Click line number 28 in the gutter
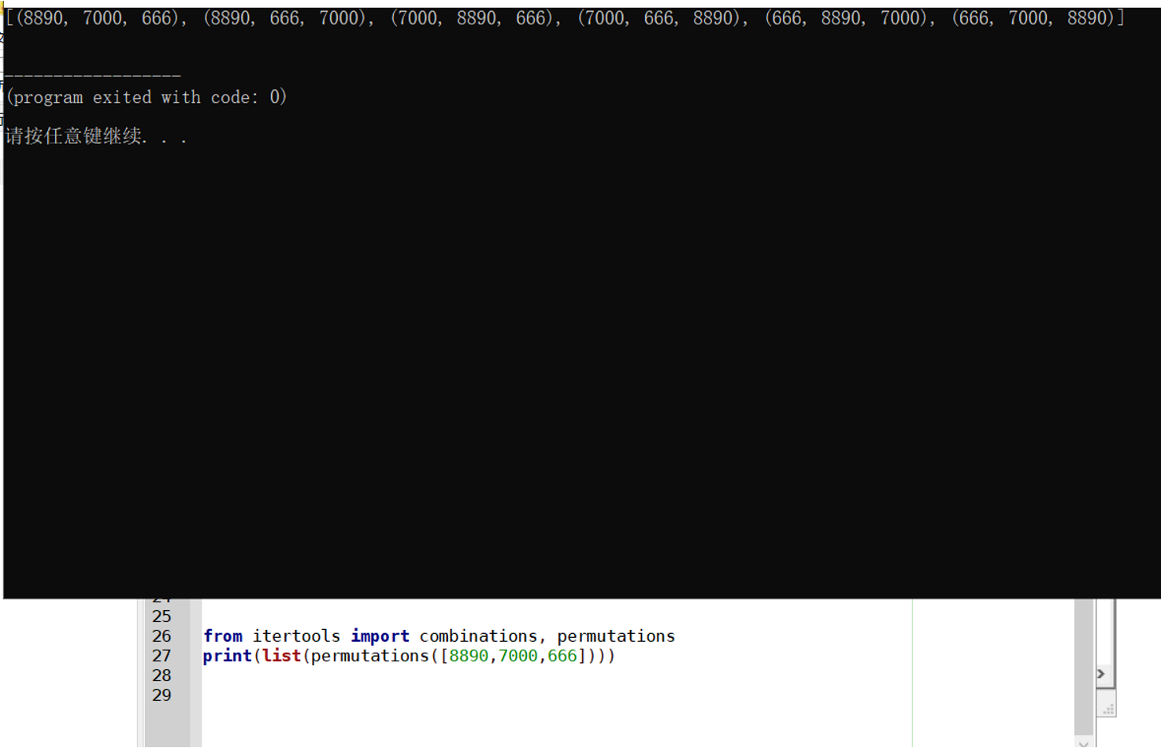 (161, 676)
